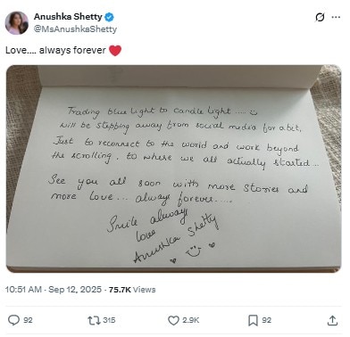Open the share post icon
The height and width of the screenshot is (337, 350).
coord(332,320)
